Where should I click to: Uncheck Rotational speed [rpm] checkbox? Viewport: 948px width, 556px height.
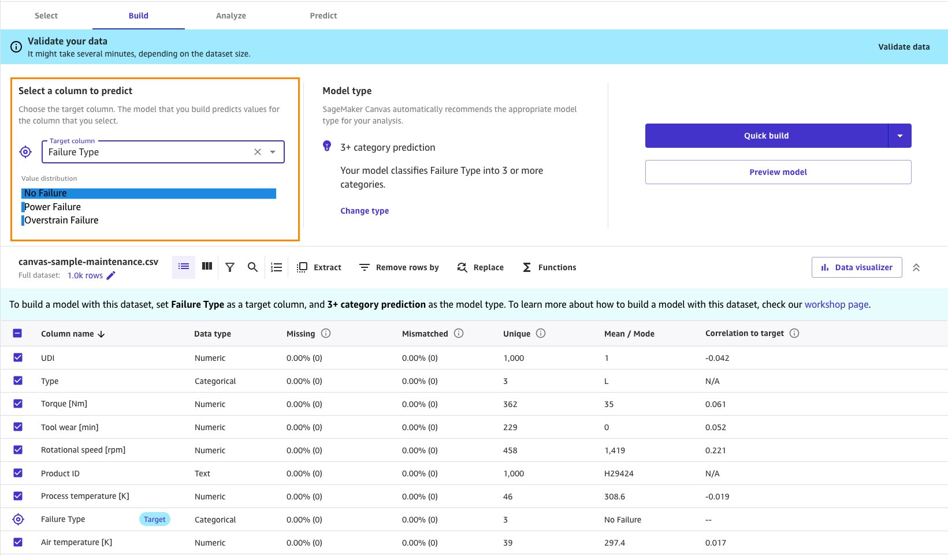click(x=18, y=450)
